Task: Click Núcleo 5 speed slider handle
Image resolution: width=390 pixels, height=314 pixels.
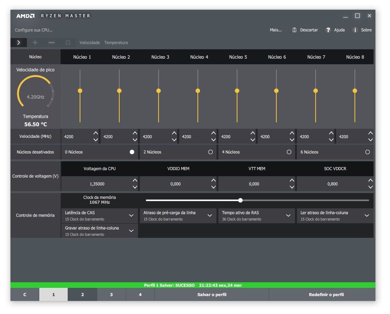Action: [x=237, y=91]
